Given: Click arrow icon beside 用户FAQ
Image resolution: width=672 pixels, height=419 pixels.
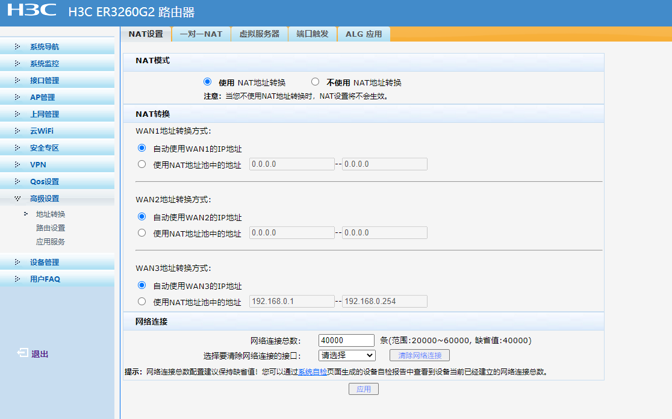Looking at the screenshot, I should [x=17, y=279].
